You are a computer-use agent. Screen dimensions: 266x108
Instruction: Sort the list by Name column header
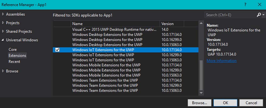(x=115, y=24)
